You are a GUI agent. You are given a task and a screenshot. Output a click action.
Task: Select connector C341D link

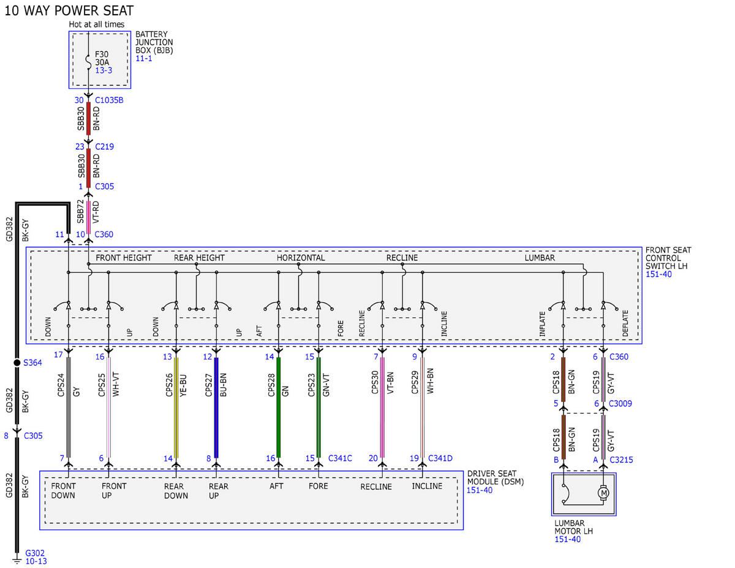tap(440, 458)
